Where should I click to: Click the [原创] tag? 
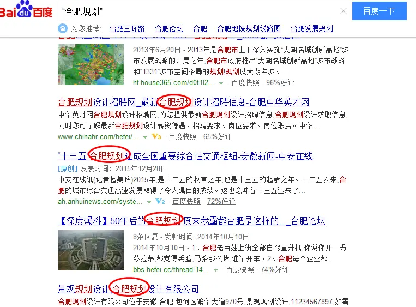[68, 168]
